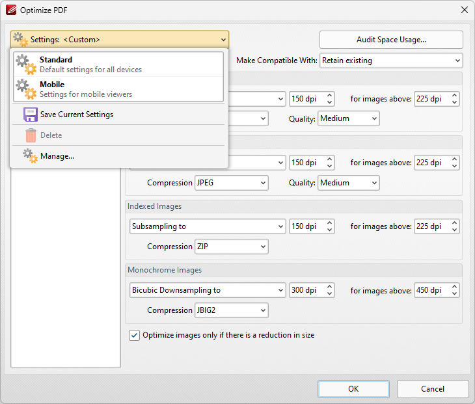Click the OK button
The height and width of the screenshot is (404, 475).
[x=353, y=389]
